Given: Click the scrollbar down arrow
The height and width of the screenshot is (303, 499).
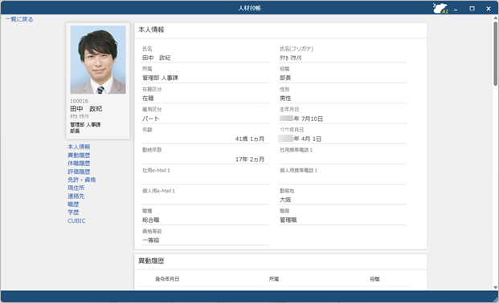Looking at the screenshot, I should click(496, 288).
